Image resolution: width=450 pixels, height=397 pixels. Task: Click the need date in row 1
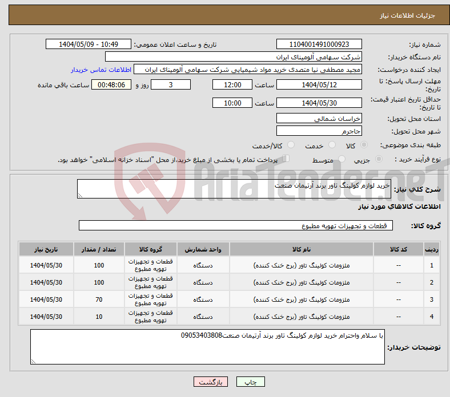click(x=46, y=265)
